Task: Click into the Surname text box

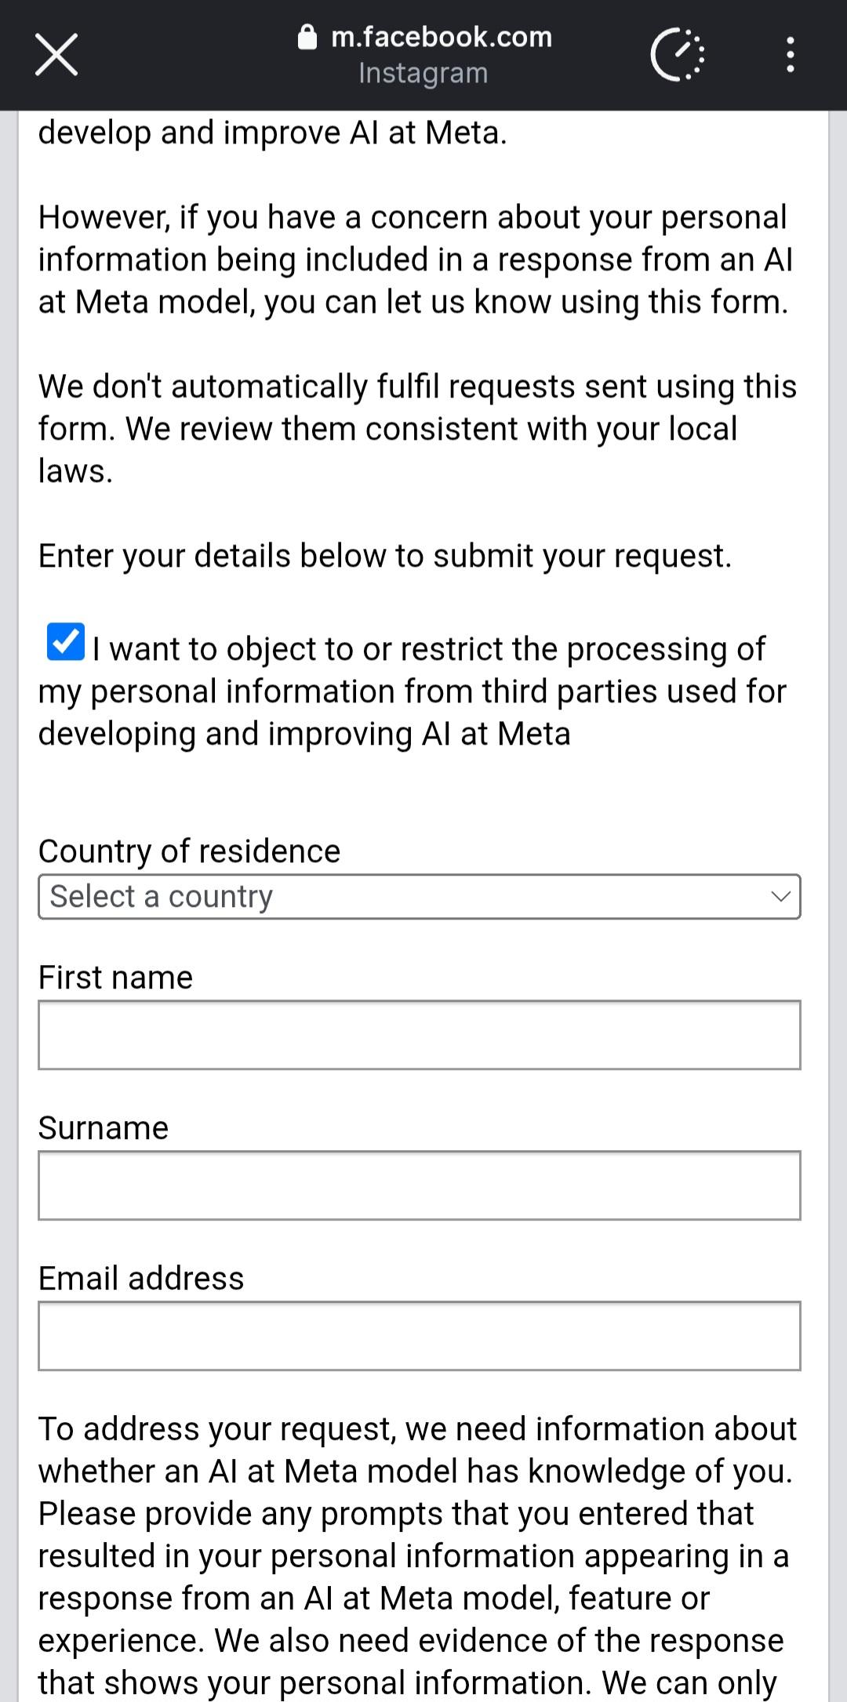Action: pos(419,1185)
